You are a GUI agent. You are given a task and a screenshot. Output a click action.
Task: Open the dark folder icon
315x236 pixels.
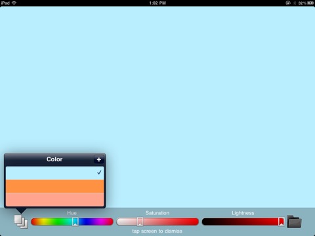point(294,222)
